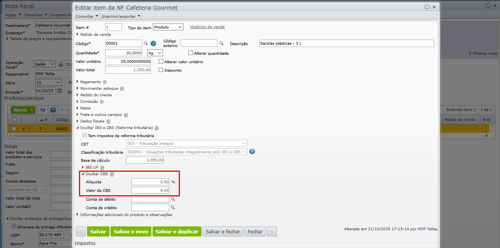Toggle Empresa da entrega diferente checkbox
500x248 pixels.
pos(14,226)
